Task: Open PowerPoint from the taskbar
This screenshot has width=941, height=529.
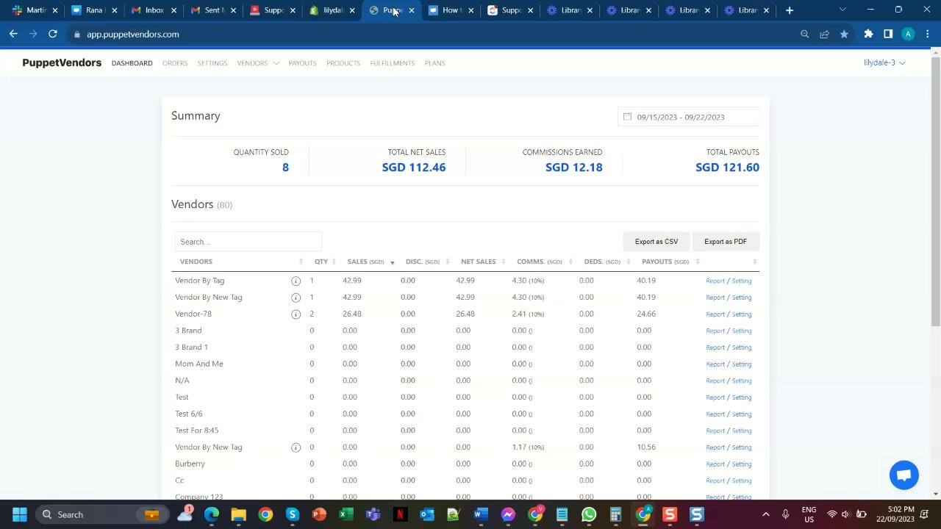Action: click(319, 514)
